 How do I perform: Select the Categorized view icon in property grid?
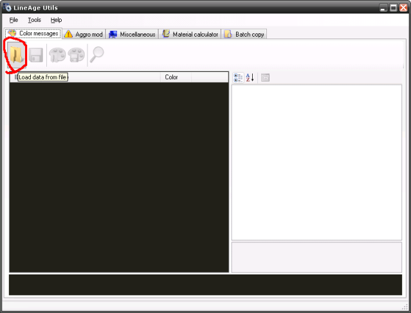point(238,77)
